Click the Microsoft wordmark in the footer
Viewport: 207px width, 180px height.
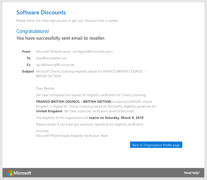(x=22, y=173)
